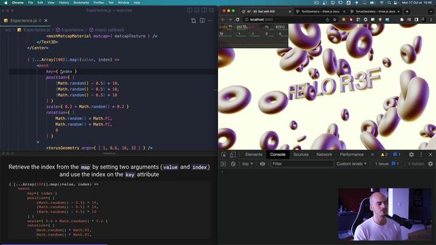The height and width of the screenshot is (245, 436).
Task: Close the TorusGeometry three.js docs tab
Action: [398, 12]
